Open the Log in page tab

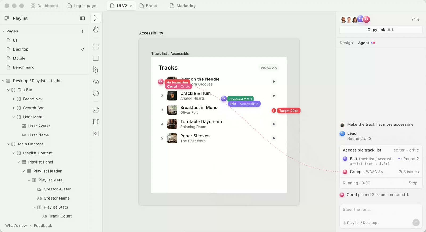click(x=82, y=6)
